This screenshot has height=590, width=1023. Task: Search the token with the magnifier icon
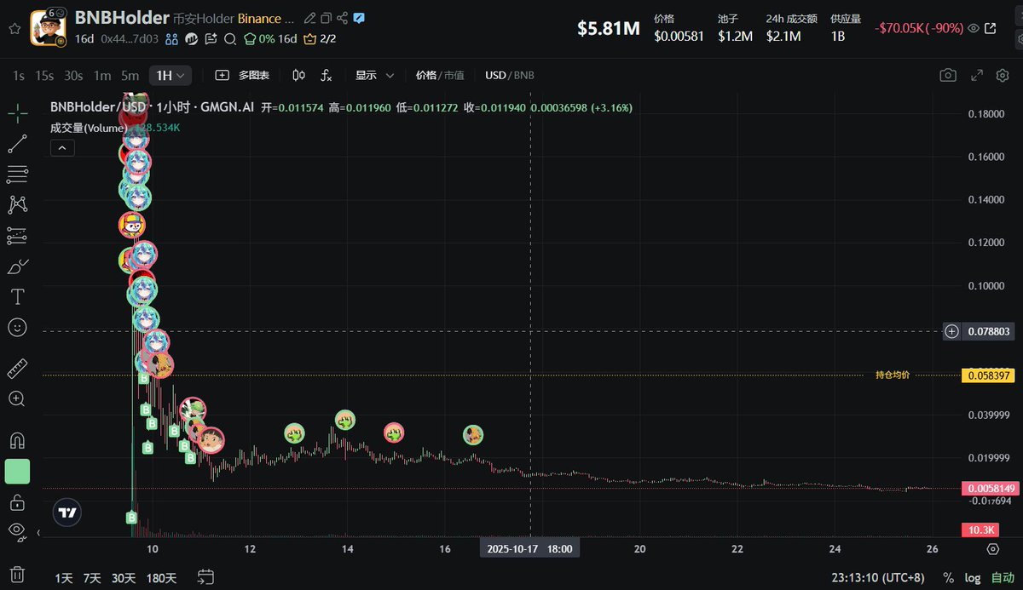click(230, 38)
